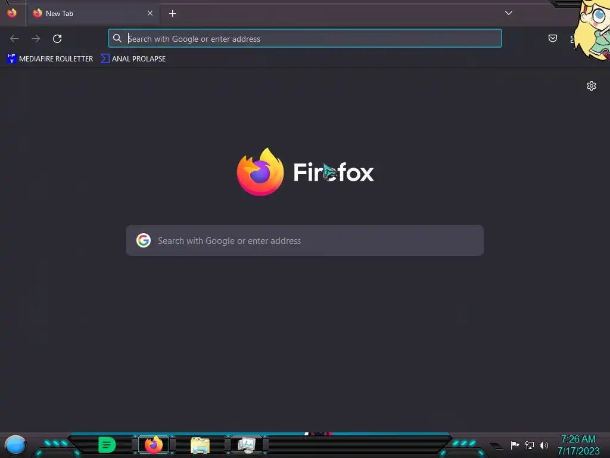The width and height of the screenshot is (610, 458).
Task: Open the second bookmark with sigma icon
Action: point(133,59)
